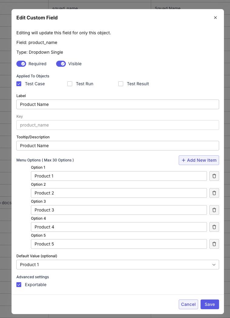The height and width of the screenshot is (318, 230).
Task: Click inside the Label input field
Action: (x=118, y=104)
